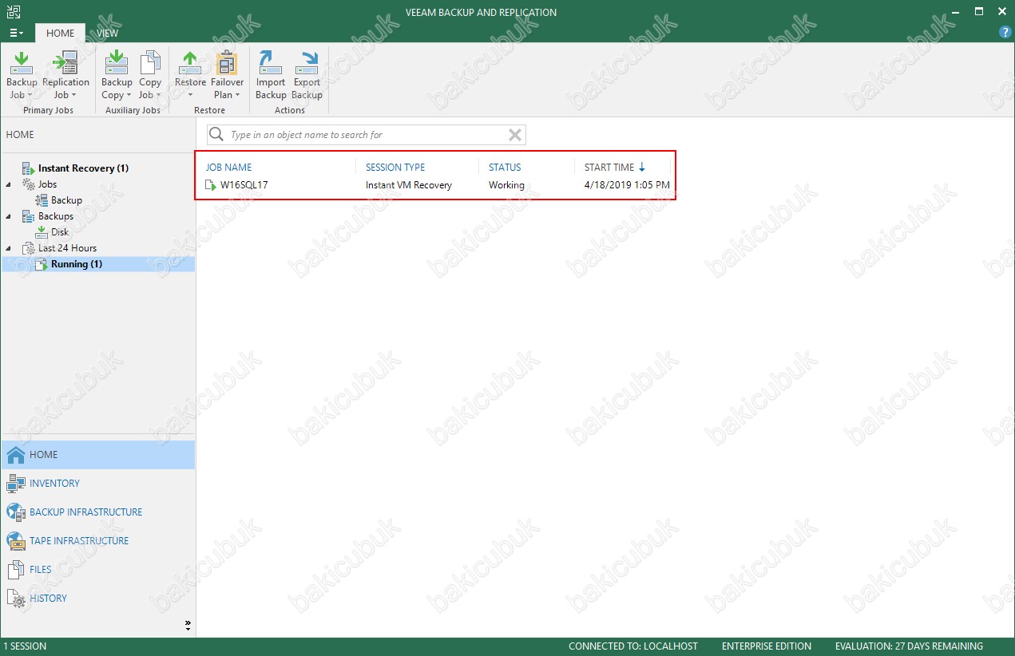Select the Disk node under Backups

coord(60,232)
